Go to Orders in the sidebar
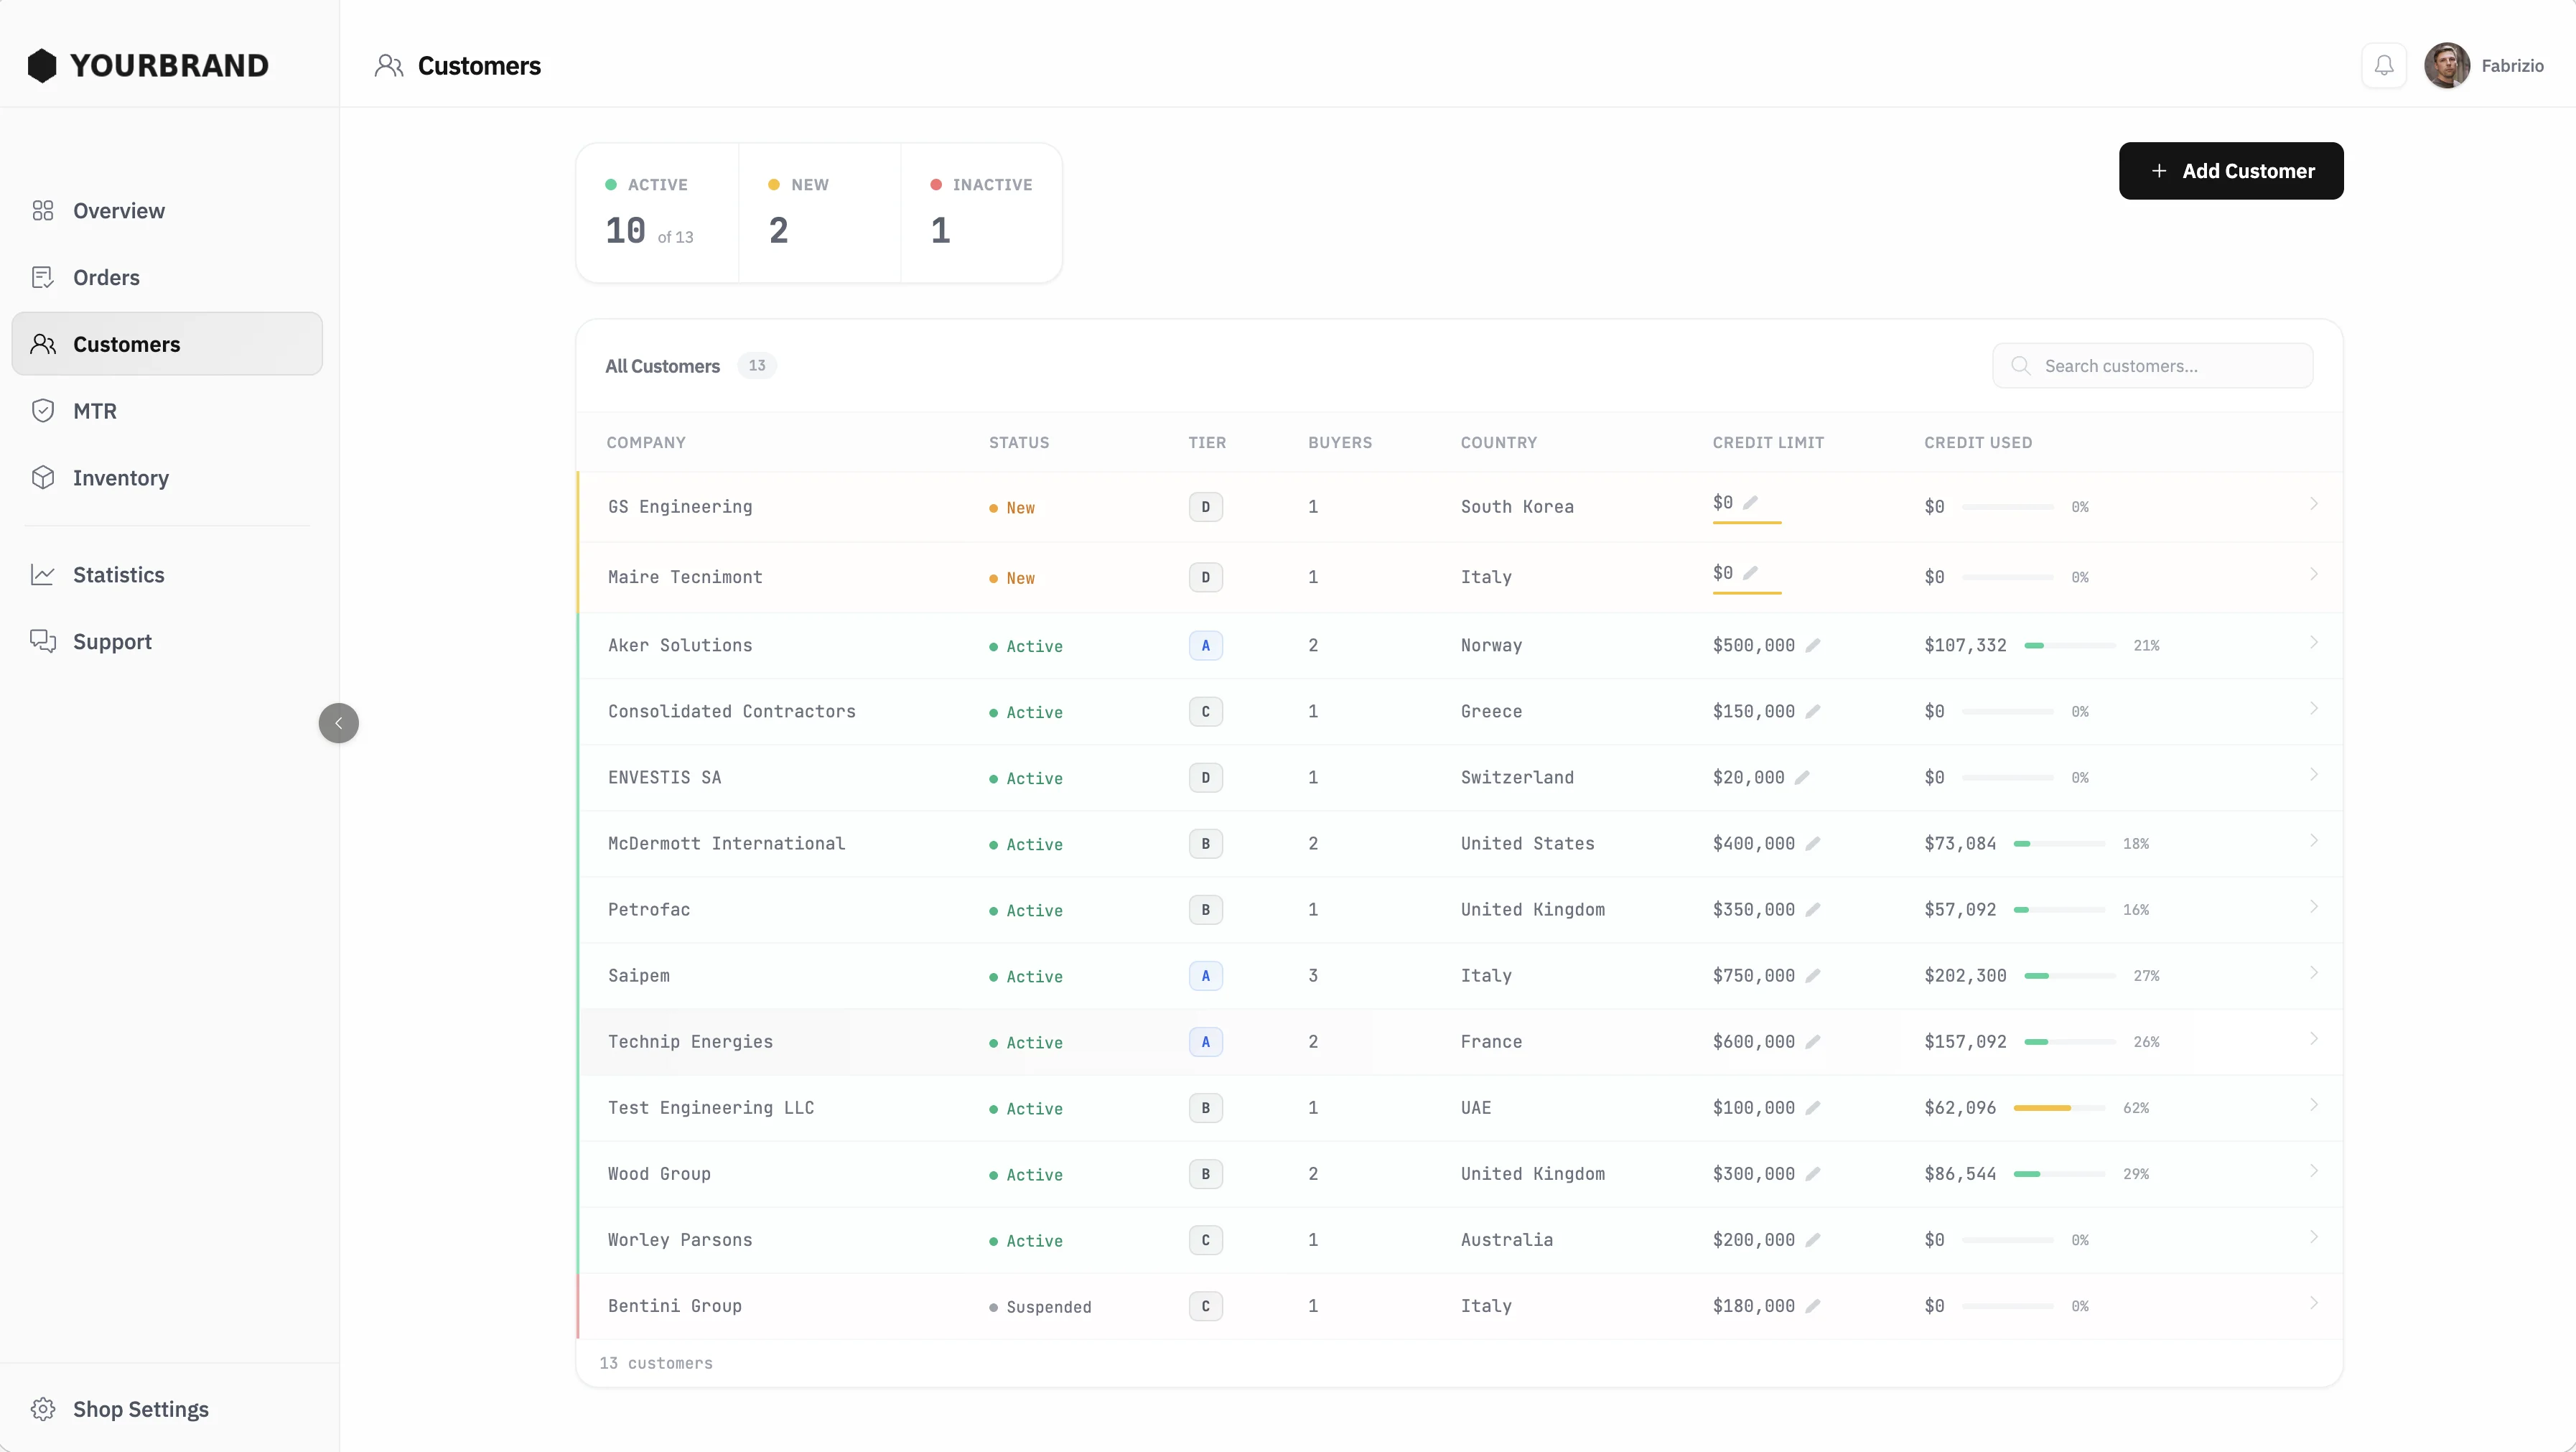Viewport: 2576px width, 1452px height. pos(105,278)
